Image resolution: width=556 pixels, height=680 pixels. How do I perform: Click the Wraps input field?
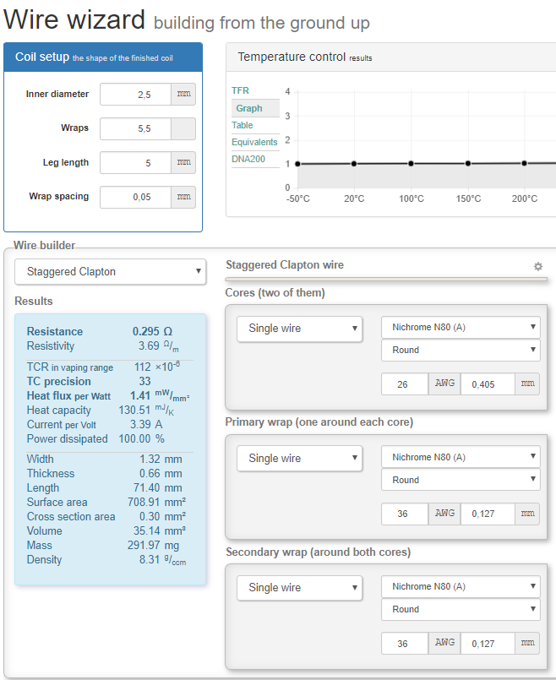[x=135, y=128]
